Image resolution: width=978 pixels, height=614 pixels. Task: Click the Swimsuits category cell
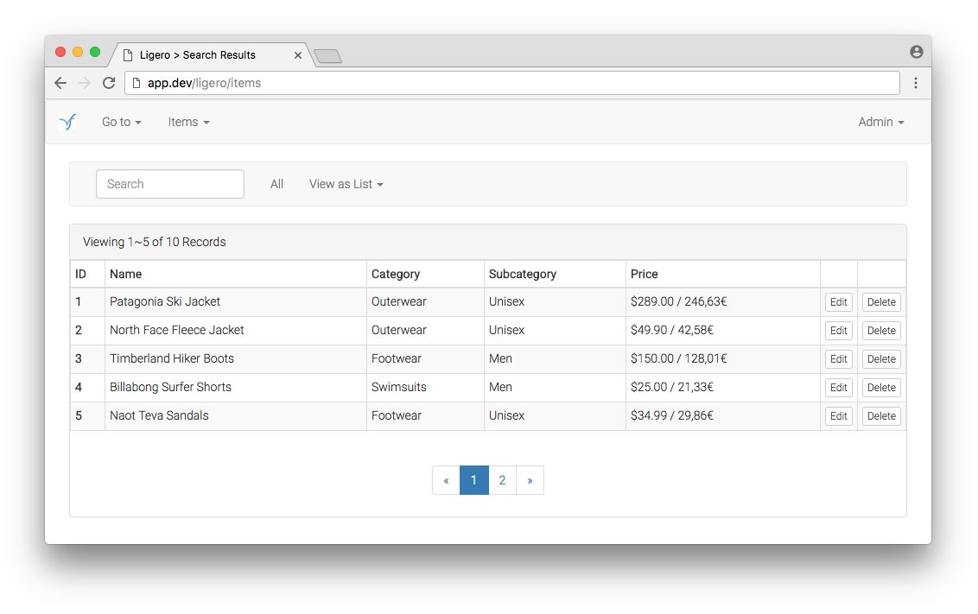(425, 387)
